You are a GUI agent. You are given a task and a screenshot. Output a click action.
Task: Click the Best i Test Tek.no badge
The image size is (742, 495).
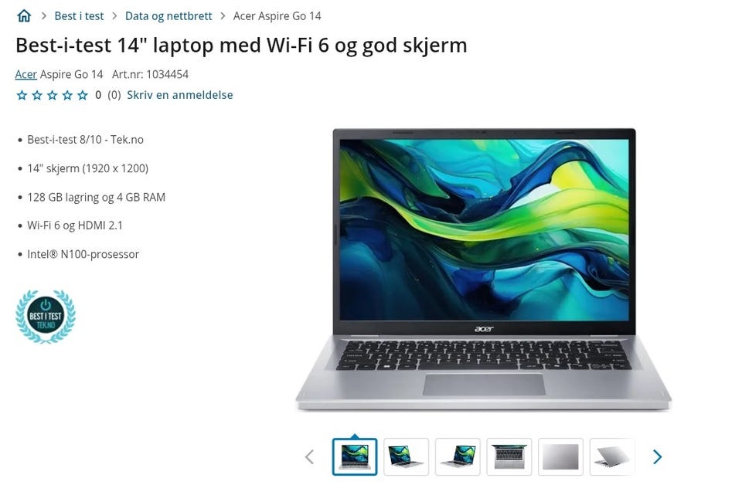point(46,317)
